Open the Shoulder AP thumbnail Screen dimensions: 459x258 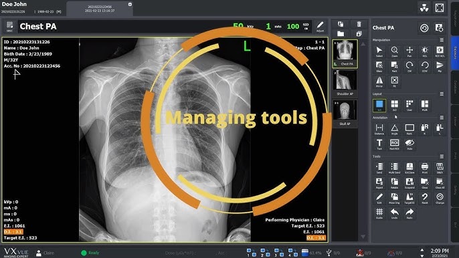tap(345, 83)
